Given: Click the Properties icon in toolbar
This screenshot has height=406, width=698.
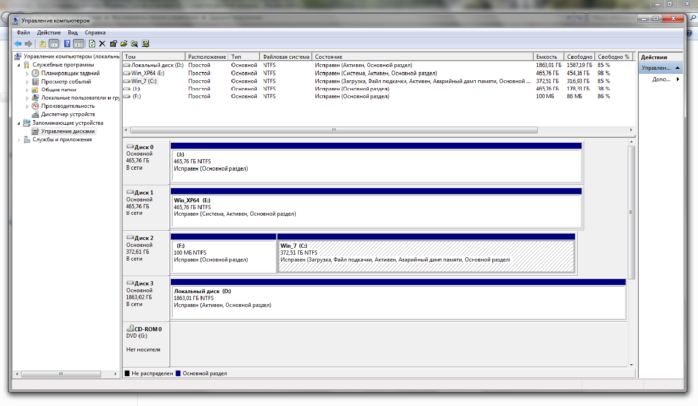Looking at the screenshot, I should 113,44.
